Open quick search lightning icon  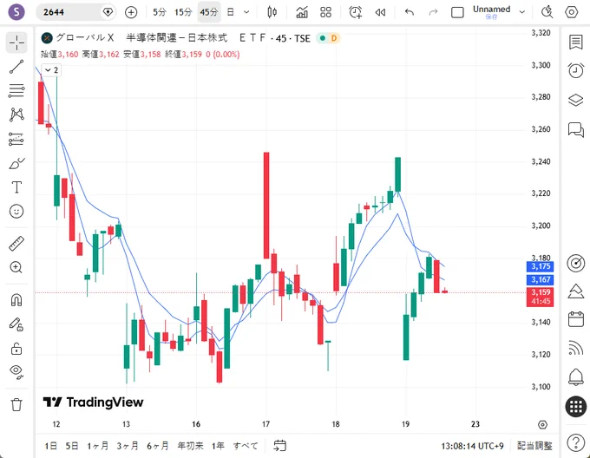coord(547,12)
